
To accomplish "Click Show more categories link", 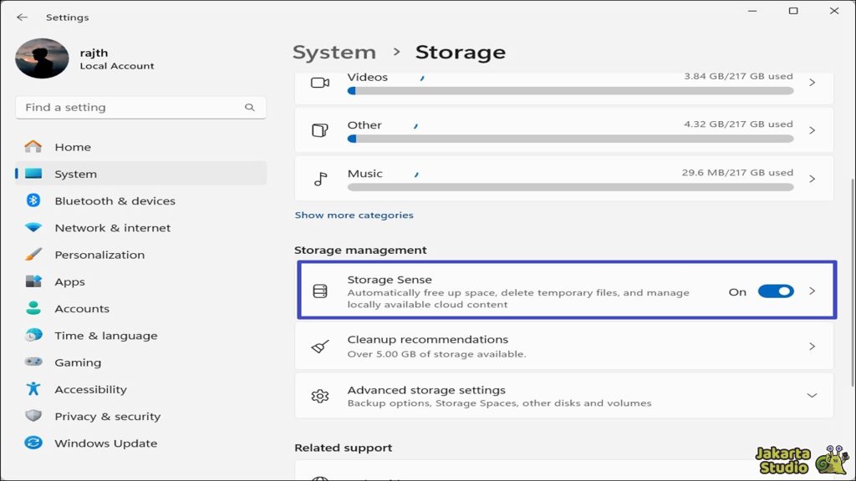I will click(354, 215).
